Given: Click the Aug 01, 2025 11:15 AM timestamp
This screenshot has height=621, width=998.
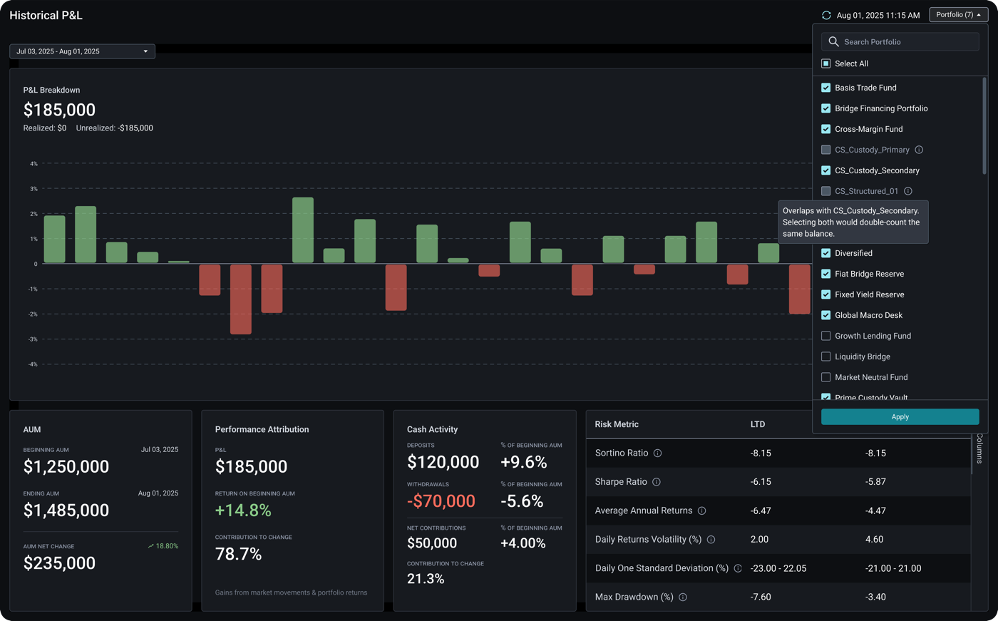Looking at the screenshot, I should pyautogui.click(x=878, y=15).
